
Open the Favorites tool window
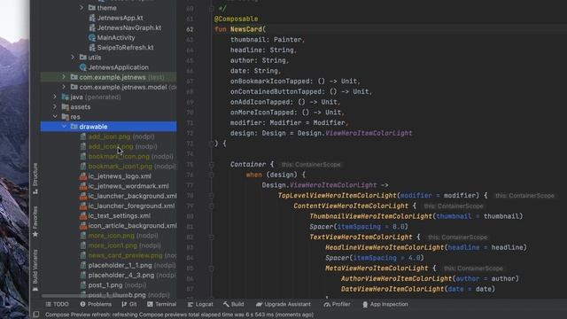pos(35,222)
